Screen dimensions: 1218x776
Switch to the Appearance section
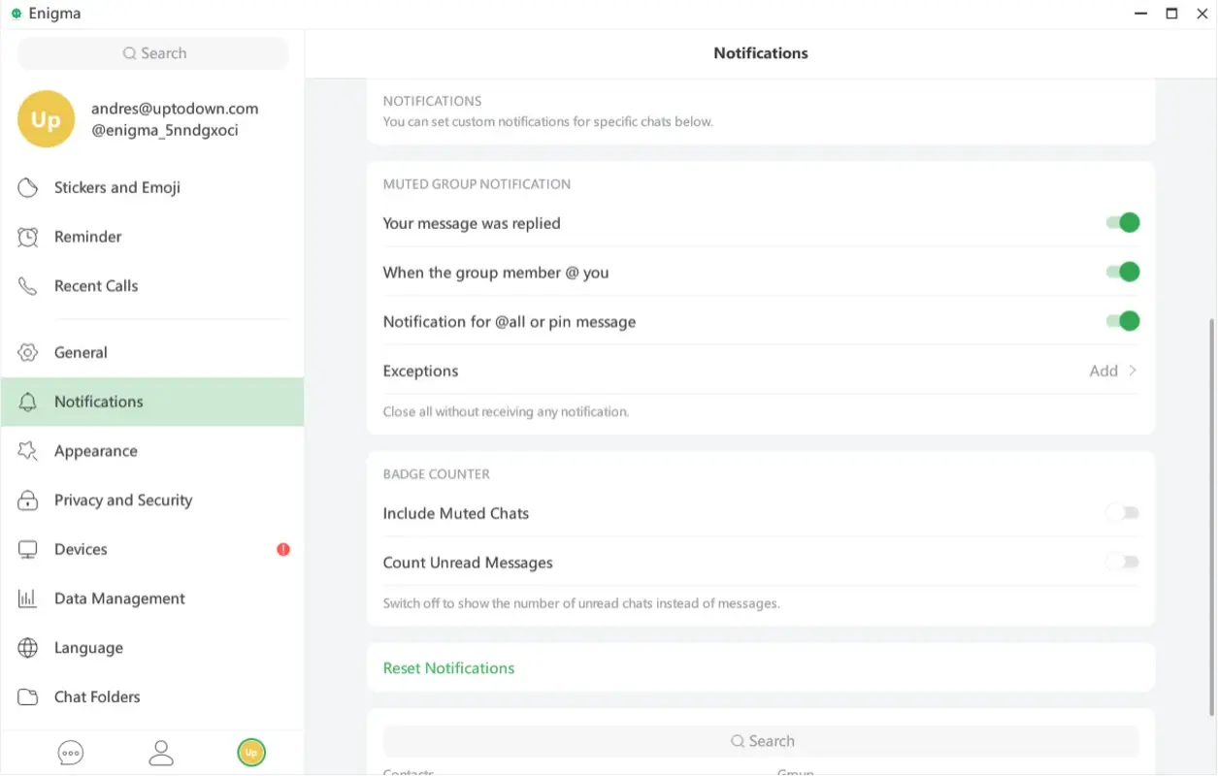[95, 451]
